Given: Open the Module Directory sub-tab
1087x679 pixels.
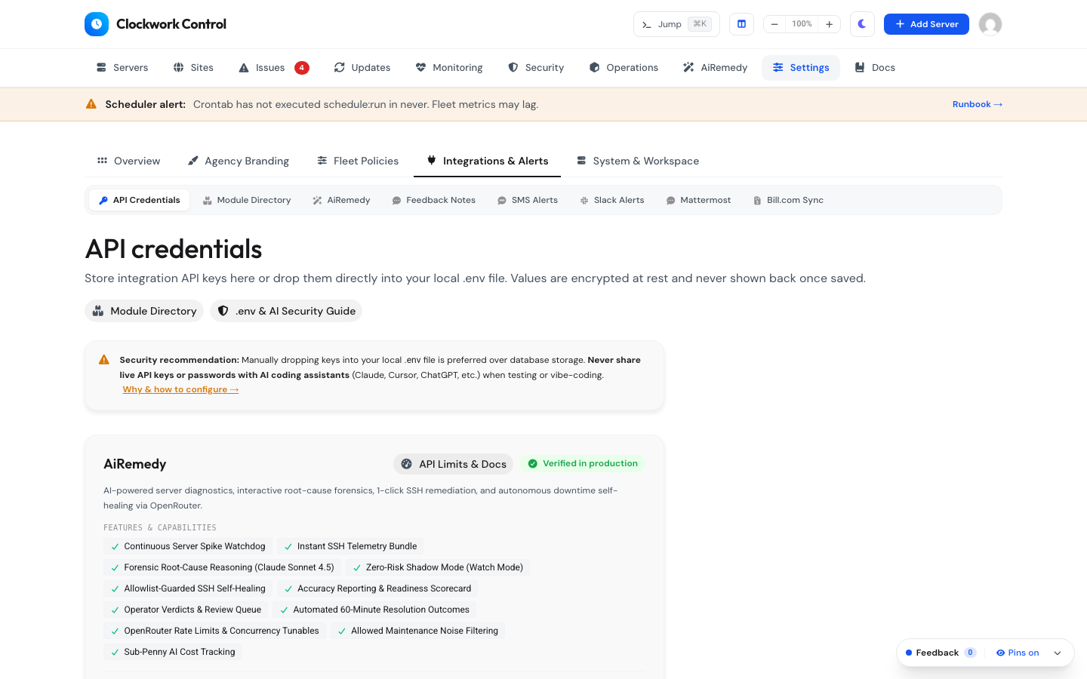Looking at the screenshot, I should (x=246, y=200).
